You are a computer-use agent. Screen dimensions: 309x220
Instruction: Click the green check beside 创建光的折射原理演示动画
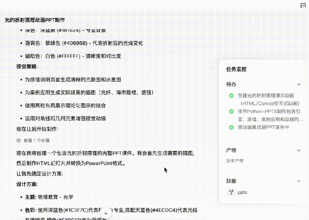pos(231,96)
